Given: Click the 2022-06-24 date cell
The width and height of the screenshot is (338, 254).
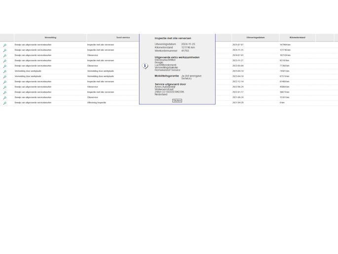Looking at the screenshot, I should pyautogui.click(x=238, y=87).
